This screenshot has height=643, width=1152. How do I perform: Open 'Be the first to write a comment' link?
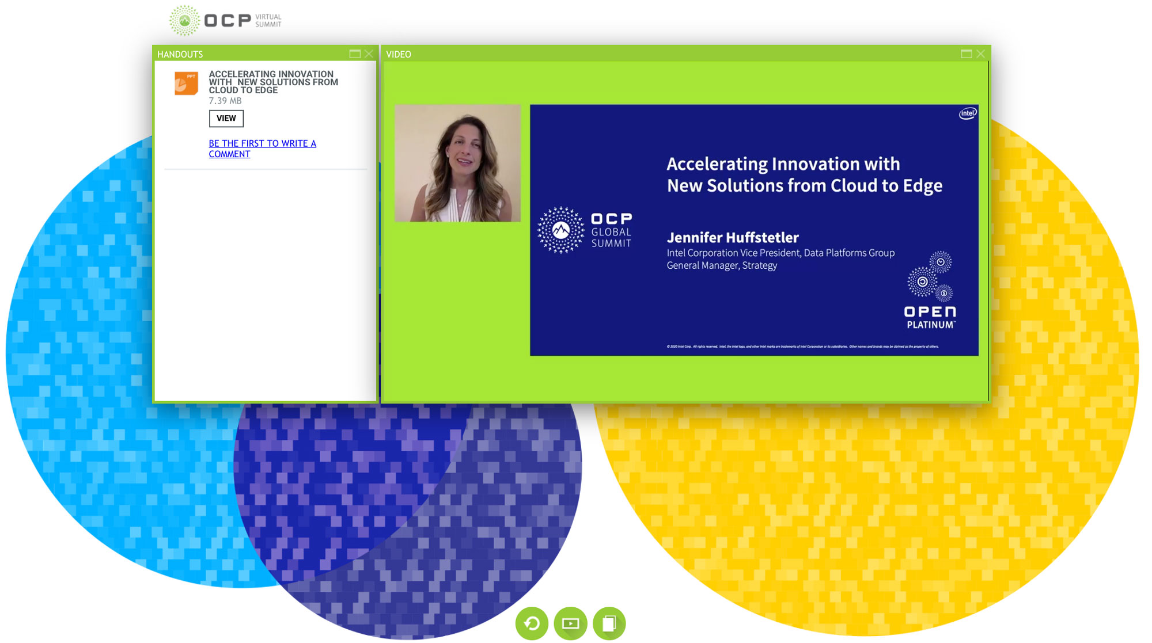tap(262, 149)
